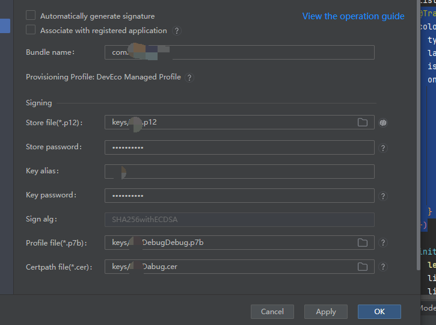Browse folder for Profile file (*.p7b)

(x=363, y=243)
